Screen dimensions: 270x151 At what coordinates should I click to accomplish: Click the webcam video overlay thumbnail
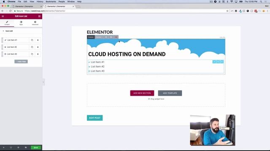tap(213, 130)
